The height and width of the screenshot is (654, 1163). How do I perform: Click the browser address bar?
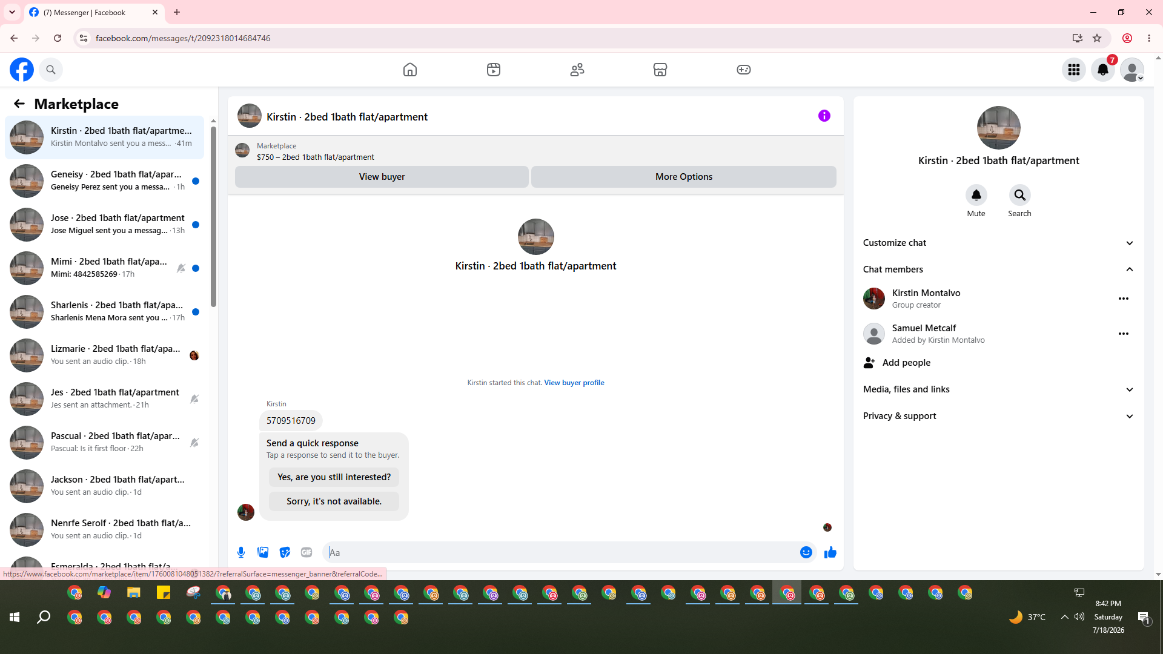coord(575,38)
